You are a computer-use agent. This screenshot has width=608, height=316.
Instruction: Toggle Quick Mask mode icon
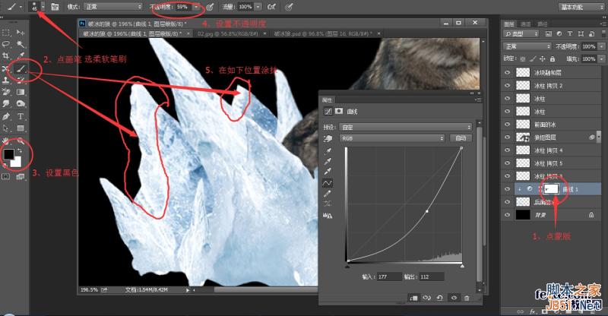(6, 177)
